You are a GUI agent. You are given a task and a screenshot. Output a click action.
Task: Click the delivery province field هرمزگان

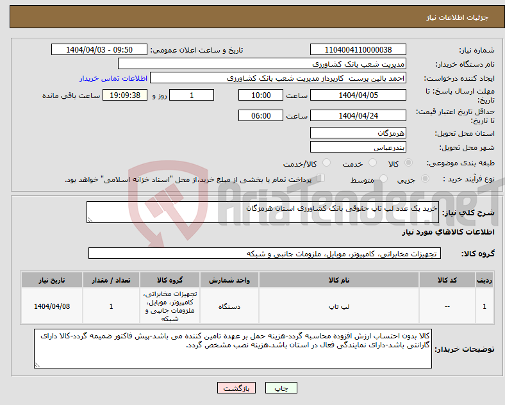pyautogui.click(x=358, y=133)
